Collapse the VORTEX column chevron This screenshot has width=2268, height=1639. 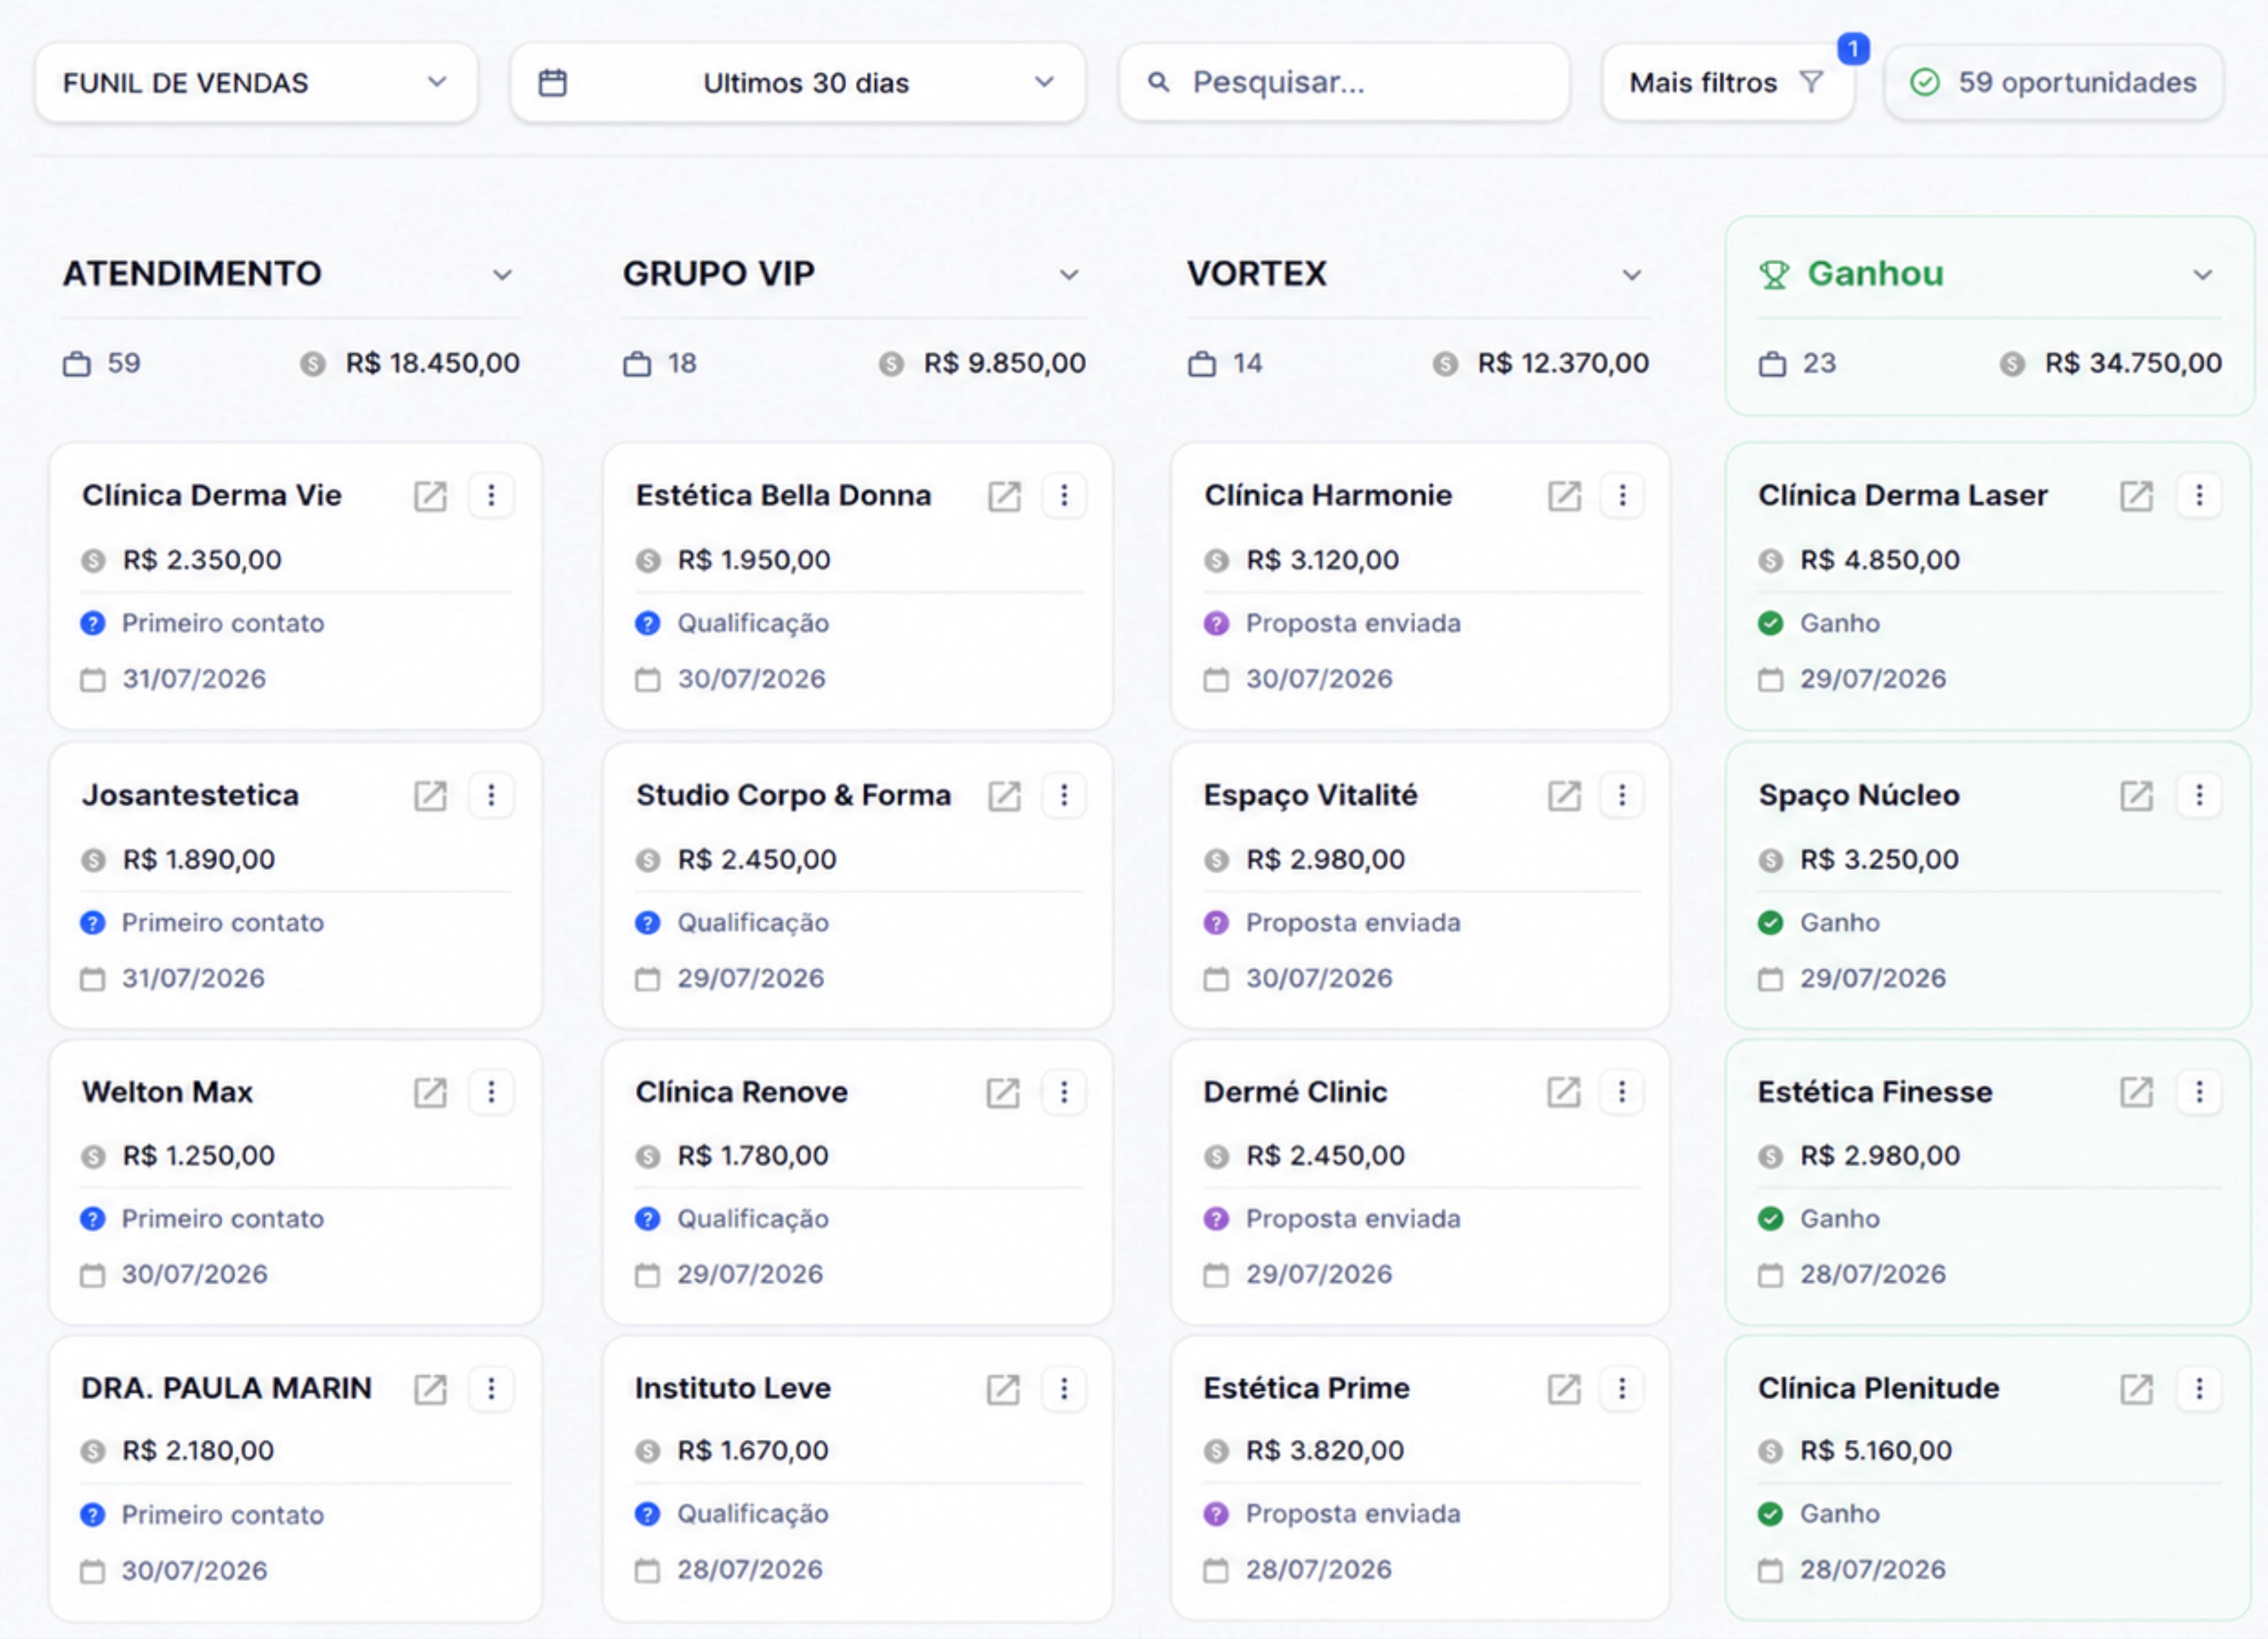click(x=1632, y=275)
